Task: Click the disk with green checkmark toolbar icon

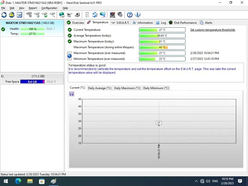Action: [45, 15]
